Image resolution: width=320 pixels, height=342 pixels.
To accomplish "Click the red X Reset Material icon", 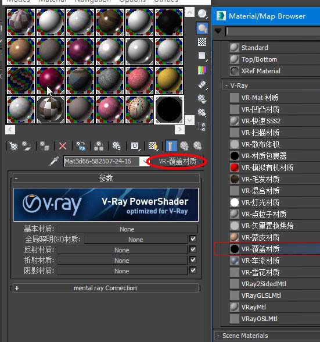I will coord(63,146).
